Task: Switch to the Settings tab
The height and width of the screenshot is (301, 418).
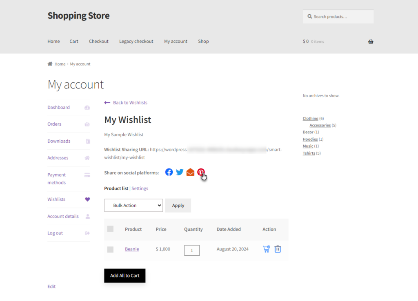Action: click(140, 188)
